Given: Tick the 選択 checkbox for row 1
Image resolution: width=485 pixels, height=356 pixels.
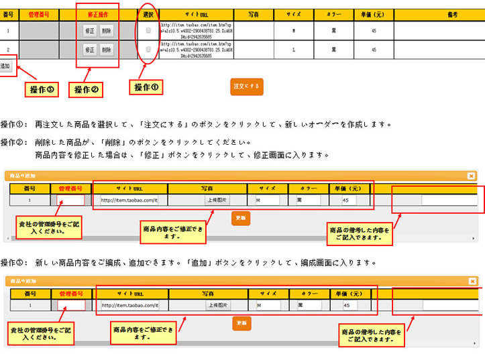Looking at the screenshot, I should coord(148,30).
